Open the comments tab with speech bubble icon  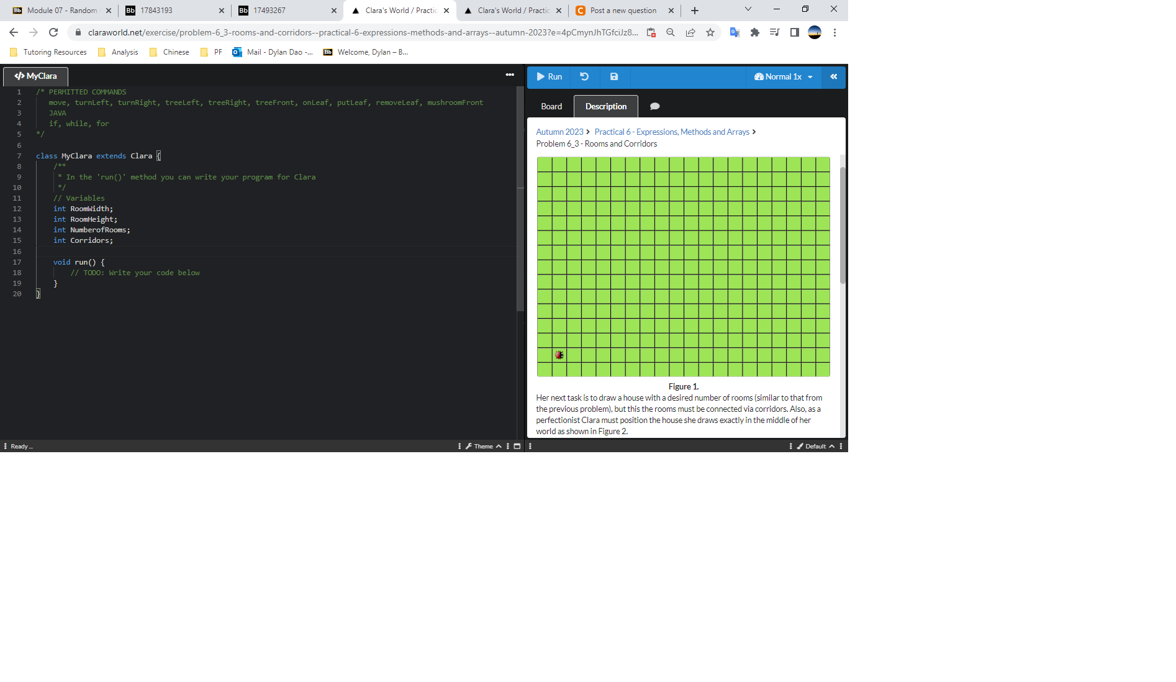click(654, 107)
